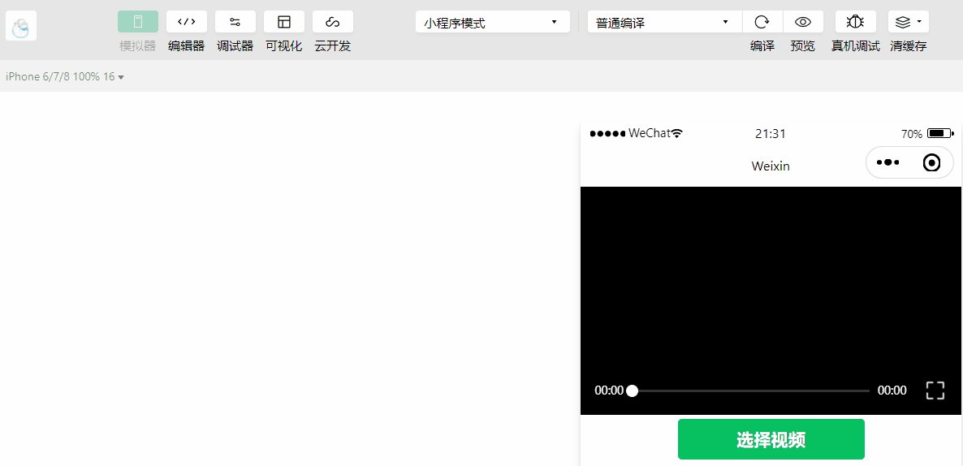Expand the iPhone 6/7/8 device selector

point(65,77)
